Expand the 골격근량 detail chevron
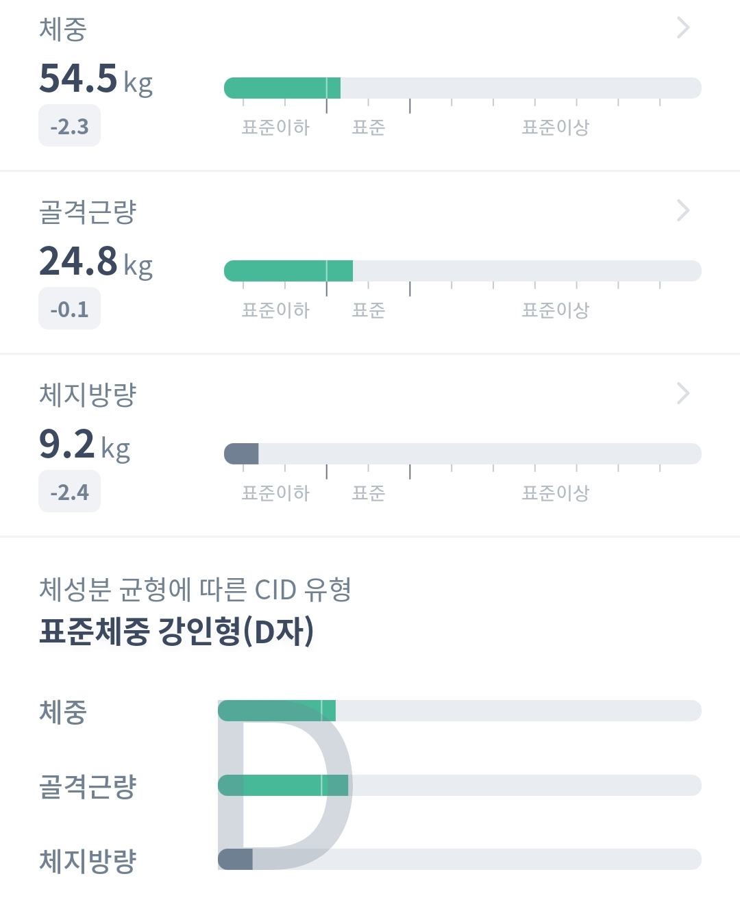Screen dimensions: 740x911 (x=682, y=211)
